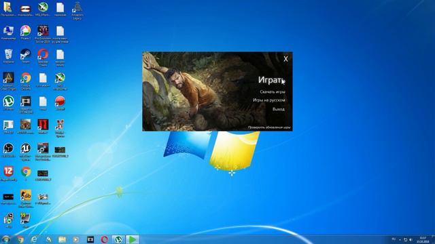This screenshot has height=244, width=435.
Task: Open the volume control in the system tray
Action: click(x=411, y=239)
